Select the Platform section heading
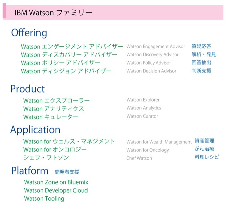This screenshot has width=230, height=207. click(x=30, y=171)
